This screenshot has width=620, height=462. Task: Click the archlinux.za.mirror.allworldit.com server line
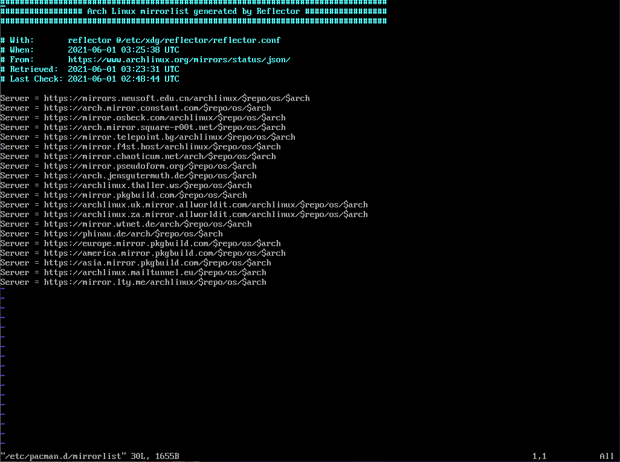point(184,215)
